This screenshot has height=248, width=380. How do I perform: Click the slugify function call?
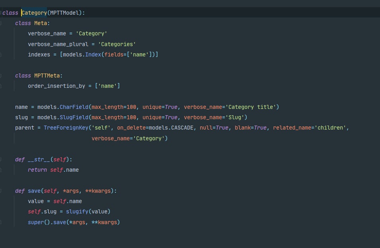point(77,212)
